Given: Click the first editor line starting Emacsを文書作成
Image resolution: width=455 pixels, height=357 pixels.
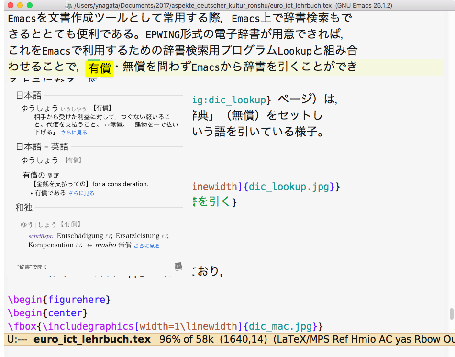Looking at the screenshot, I should click(180, 18).
